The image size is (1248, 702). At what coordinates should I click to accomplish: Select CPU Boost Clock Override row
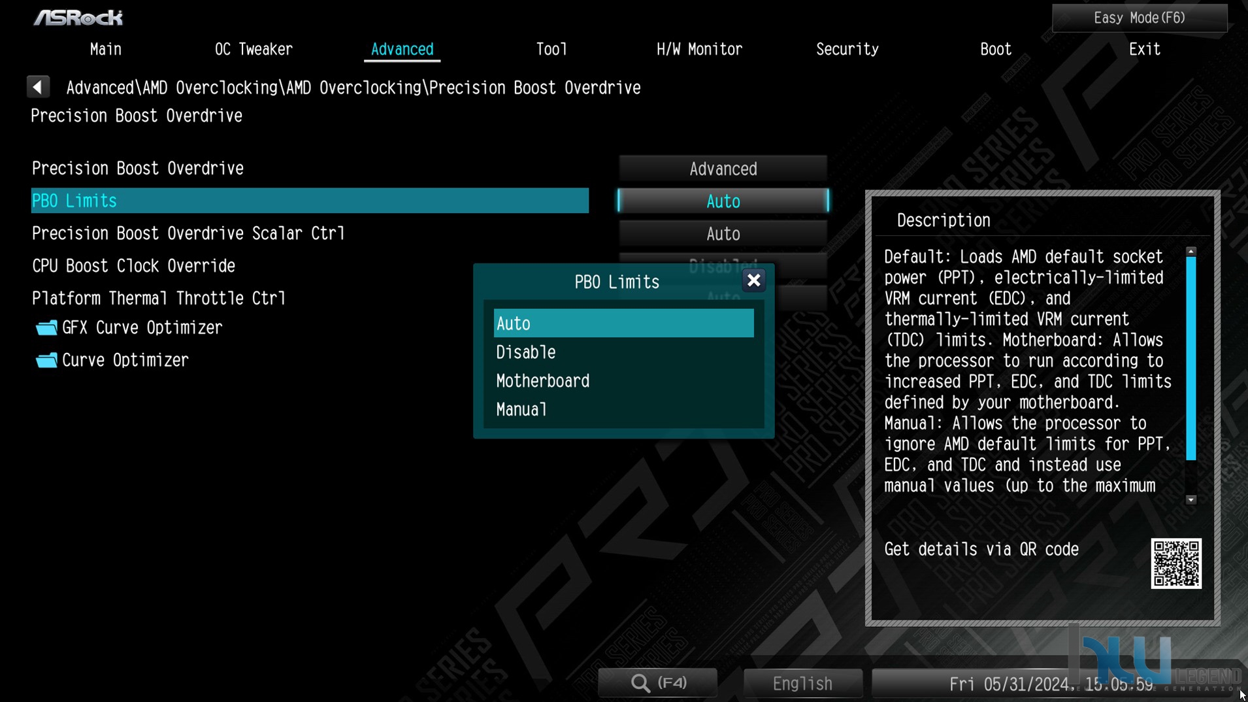point(310,266)
